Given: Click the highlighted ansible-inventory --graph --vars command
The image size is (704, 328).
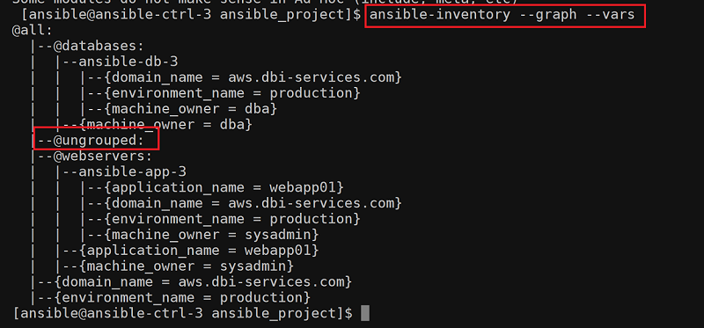Looking at the screenshot, I should pos(502,15).
